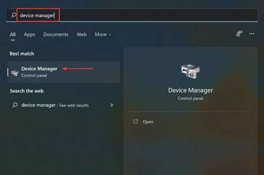Open Device Manager best match result

click(63, 72)
